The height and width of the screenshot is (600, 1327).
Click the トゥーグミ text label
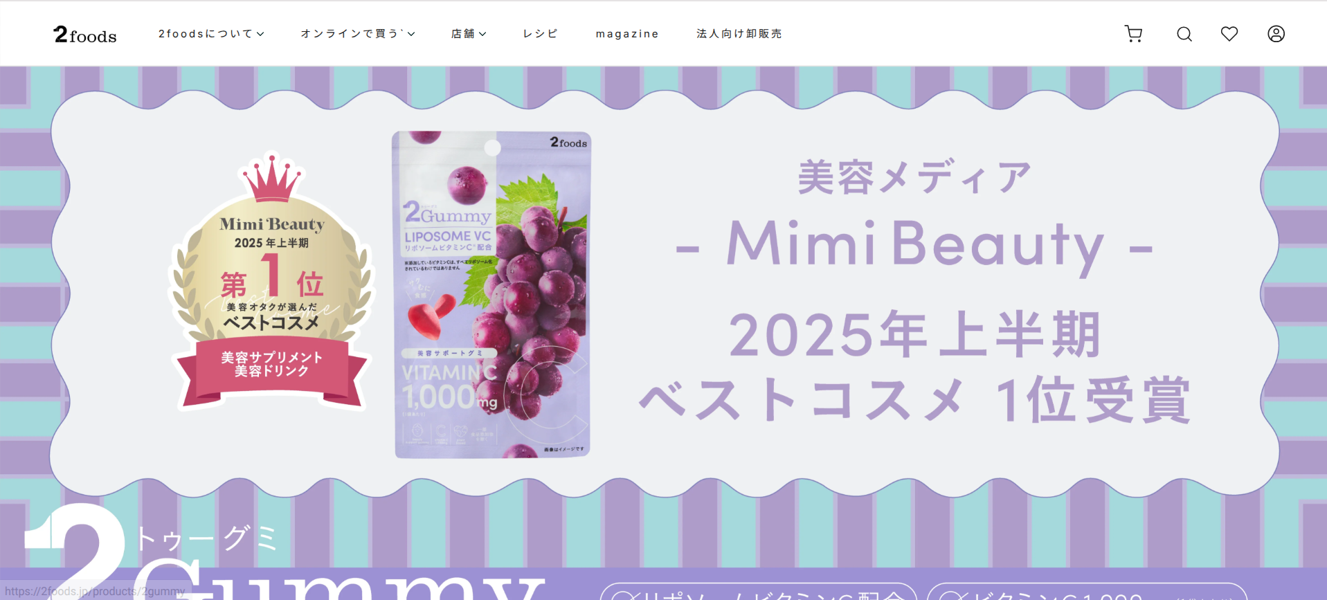pyautogui.click(x=206, y=538)
